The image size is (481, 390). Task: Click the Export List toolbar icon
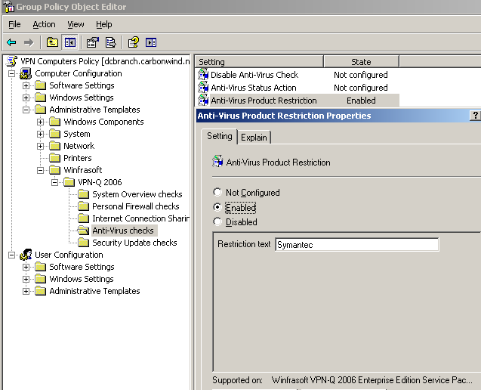110,42
